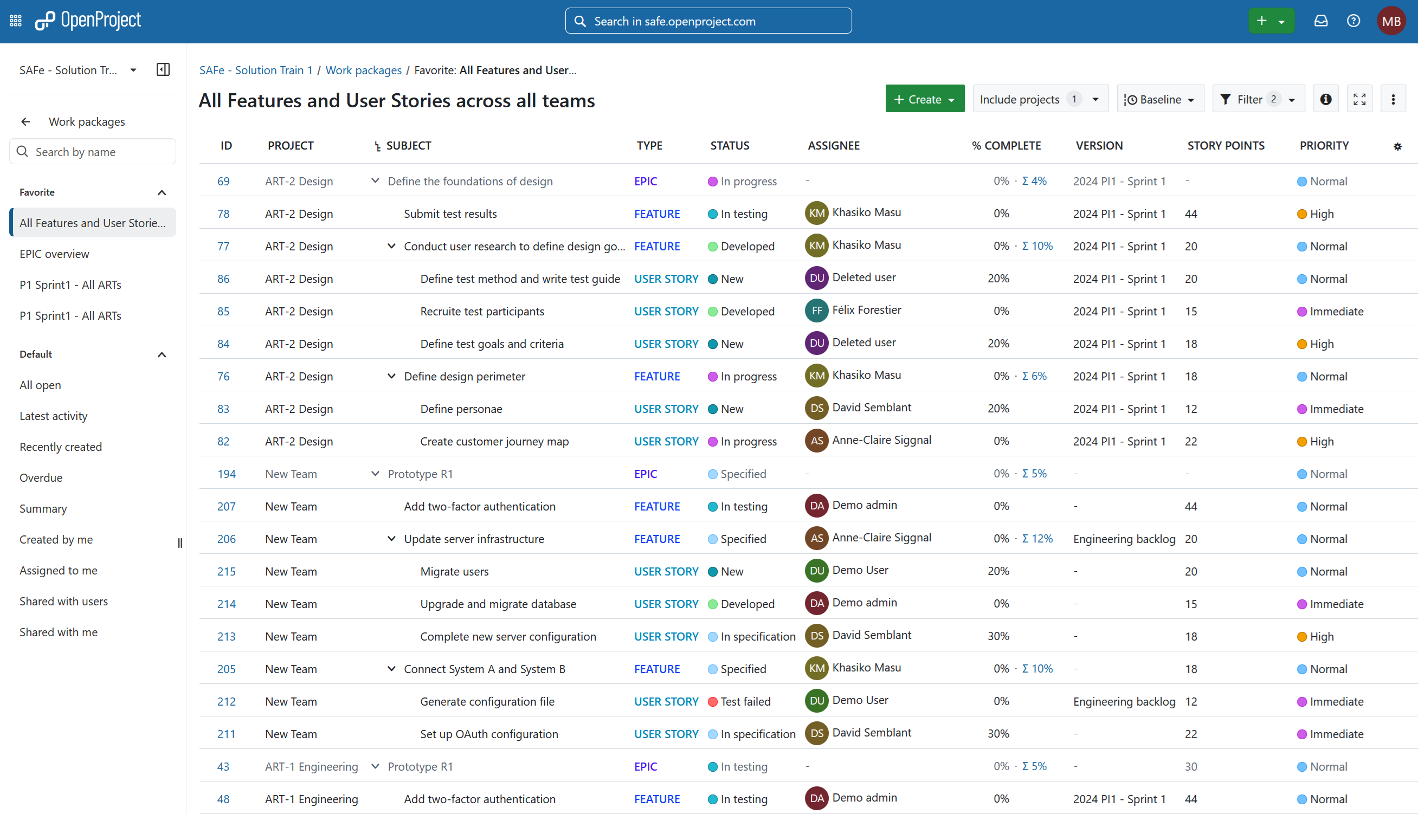
Task: Open work package ID 48
Action: coord(223,799)
